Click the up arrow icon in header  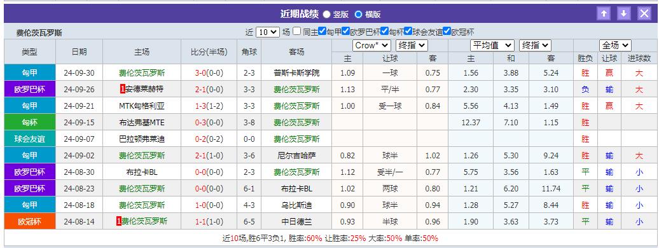(x=604, y=14)
